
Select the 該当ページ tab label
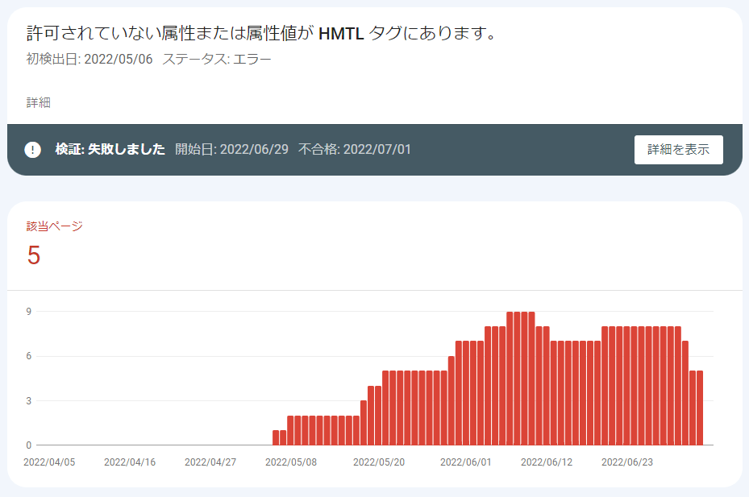coord(54,226)
